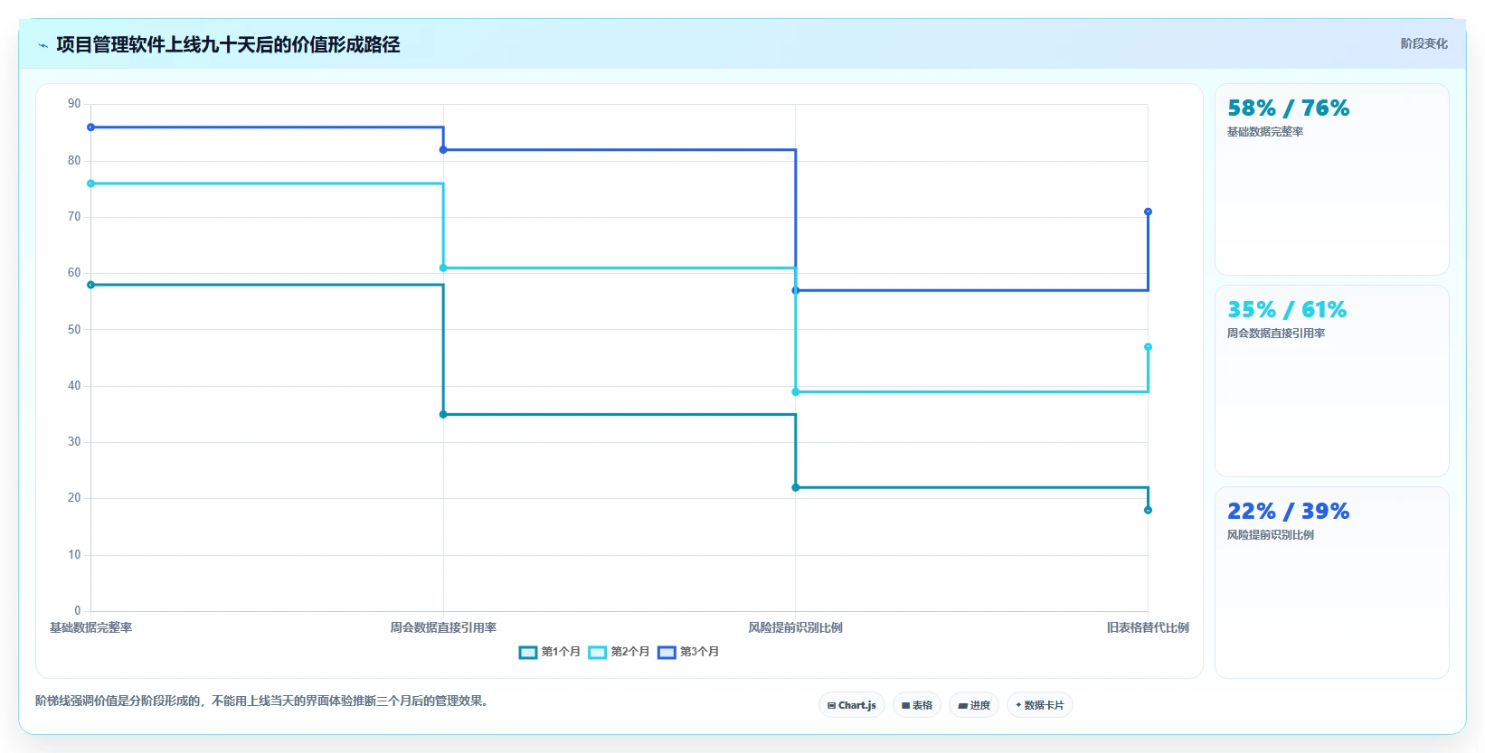
Task: Click the y-axis value 50
Action: (x=74, y=330)
